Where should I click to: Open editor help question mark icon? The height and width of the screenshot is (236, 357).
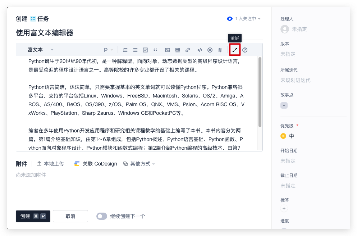245,50
